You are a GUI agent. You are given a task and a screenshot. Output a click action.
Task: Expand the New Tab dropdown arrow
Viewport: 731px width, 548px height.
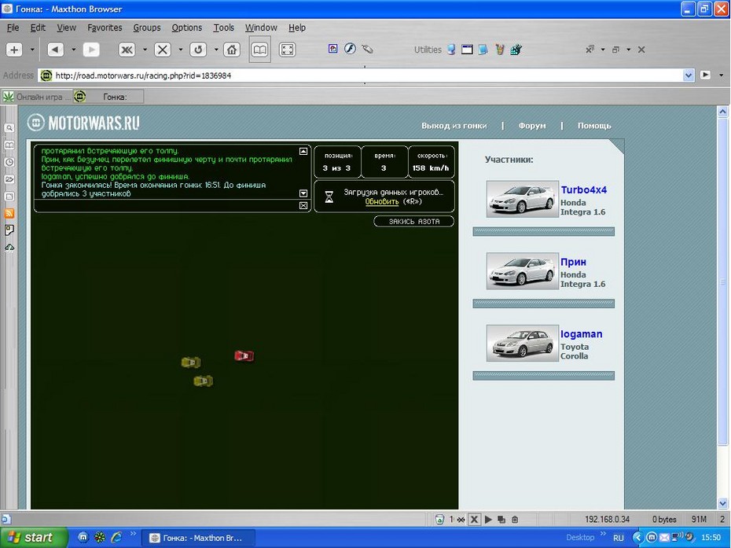tap(32, 50)
